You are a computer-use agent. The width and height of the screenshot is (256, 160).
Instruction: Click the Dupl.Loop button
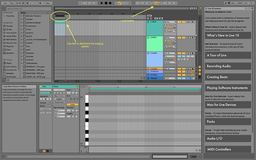tap(59, 102)
